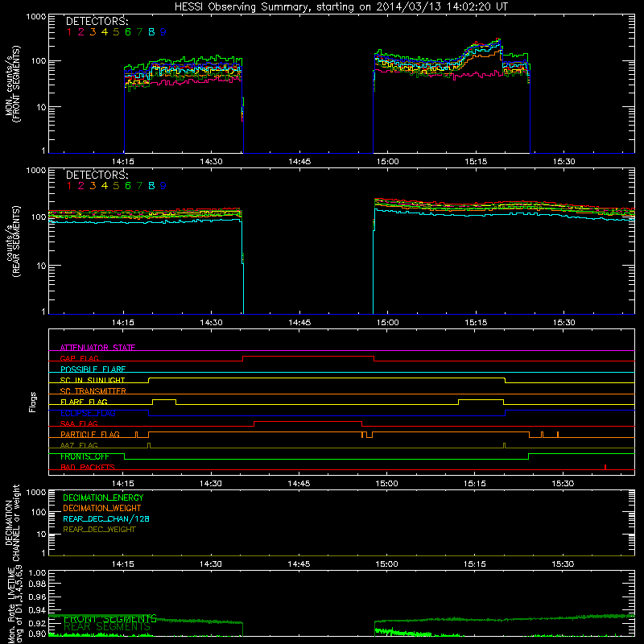
Task: Click blue detector number 9 in front segments legend
Action: point(163,32)
